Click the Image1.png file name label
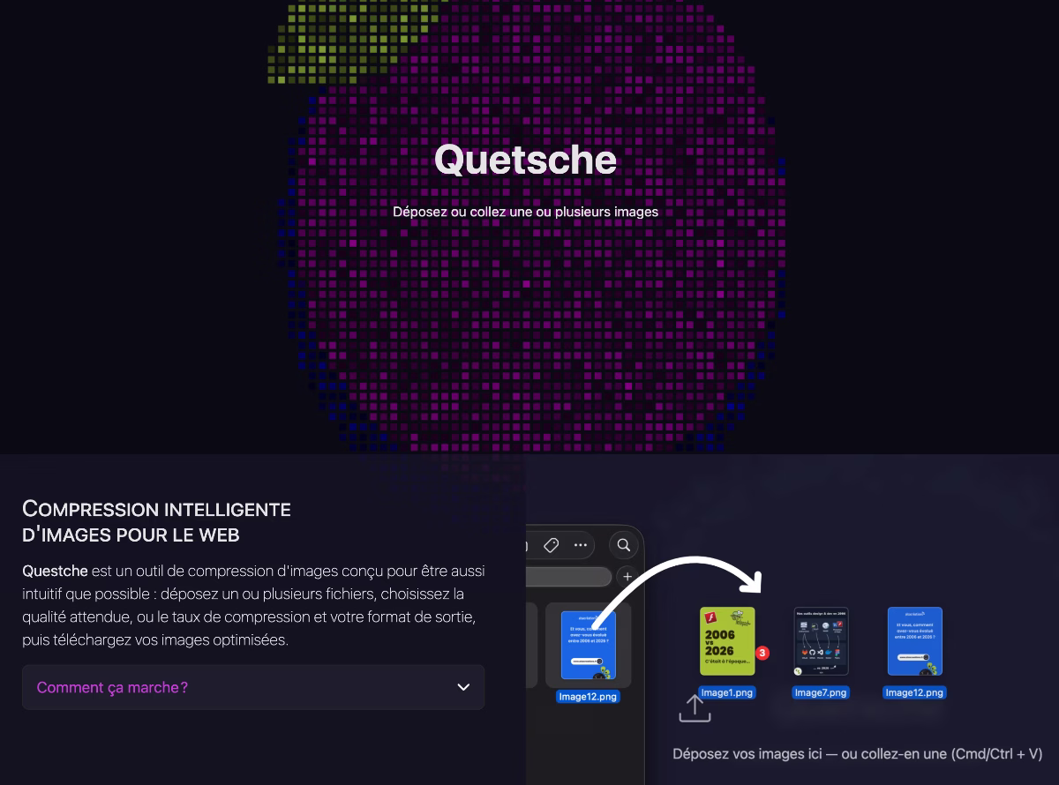The width and height of the screenshot is (1059, 785). click(x=727, y=692)
